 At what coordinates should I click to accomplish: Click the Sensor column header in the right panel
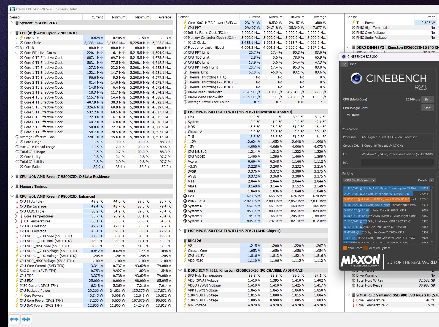tap(352, 17)
